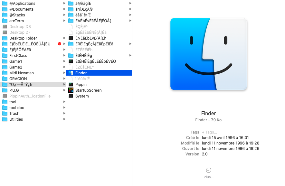Click the FirstClass folder icon

(5, 56)
